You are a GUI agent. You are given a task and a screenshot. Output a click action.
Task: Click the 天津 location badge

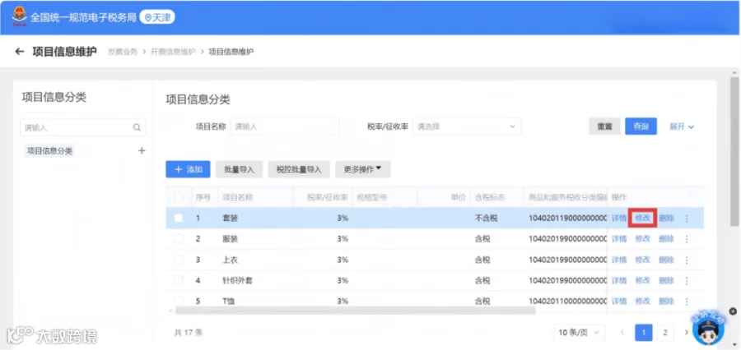pyautogui.click(x=157, y=17)
